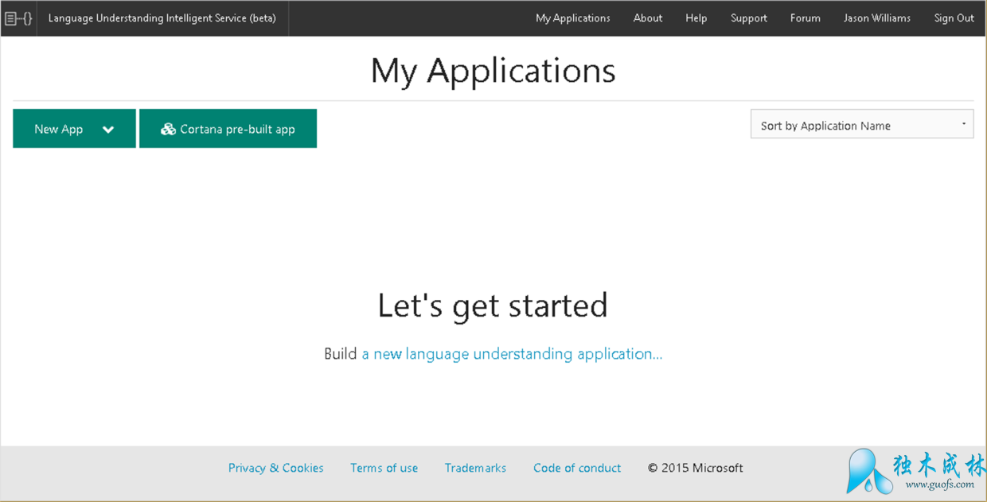
Task: View the Terms of use
Action: point(384,468)
